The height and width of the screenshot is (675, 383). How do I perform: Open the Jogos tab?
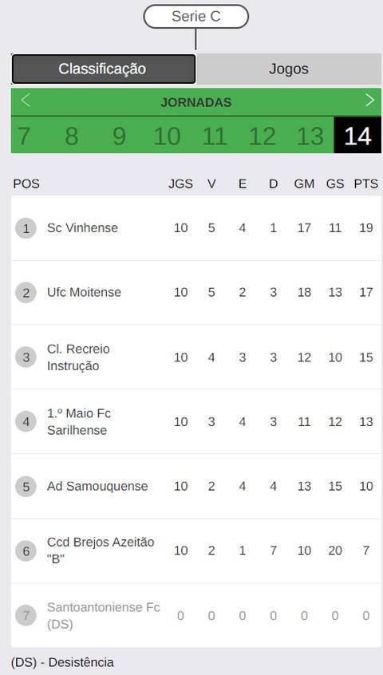pyautogui.click(x=289, y=69)
